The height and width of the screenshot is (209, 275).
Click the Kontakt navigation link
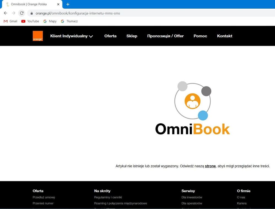(x=225, y=36)
